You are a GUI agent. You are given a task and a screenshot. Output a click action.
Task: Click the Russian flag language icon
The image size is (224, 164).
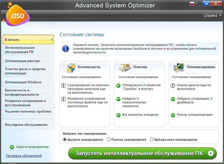tap(192, 3)
